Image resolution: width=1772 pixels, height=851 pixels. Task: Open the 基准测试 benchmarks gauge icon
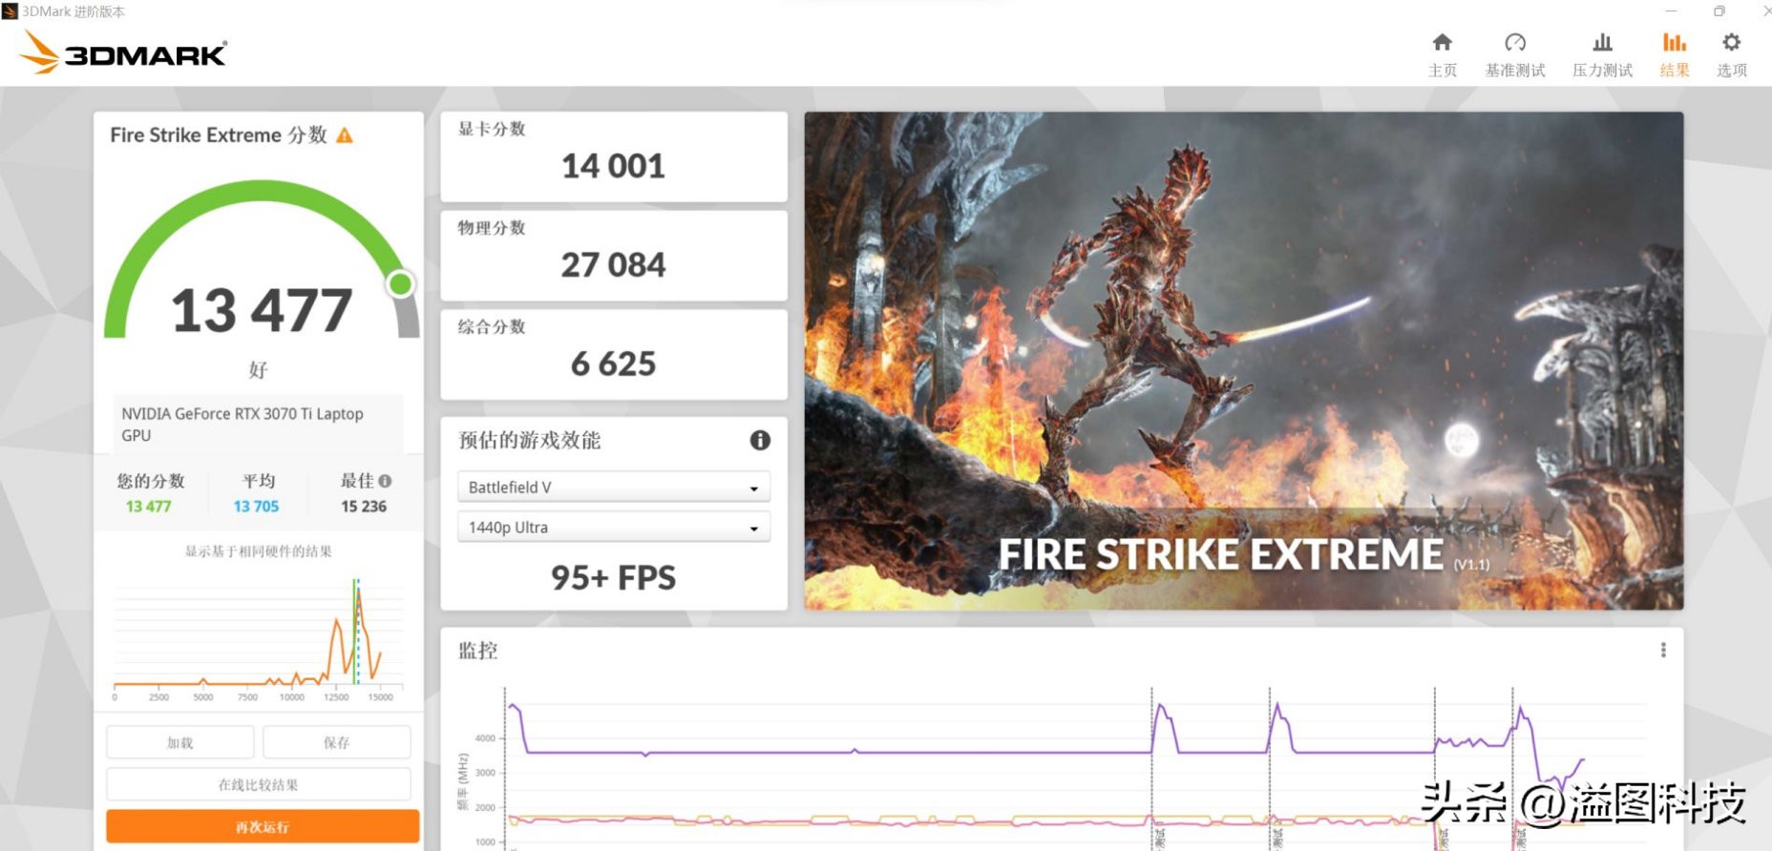1515,42
